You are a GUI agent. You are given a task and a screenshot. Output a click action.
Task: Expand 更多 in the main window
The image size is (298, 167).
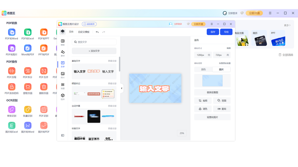[287, 25]
